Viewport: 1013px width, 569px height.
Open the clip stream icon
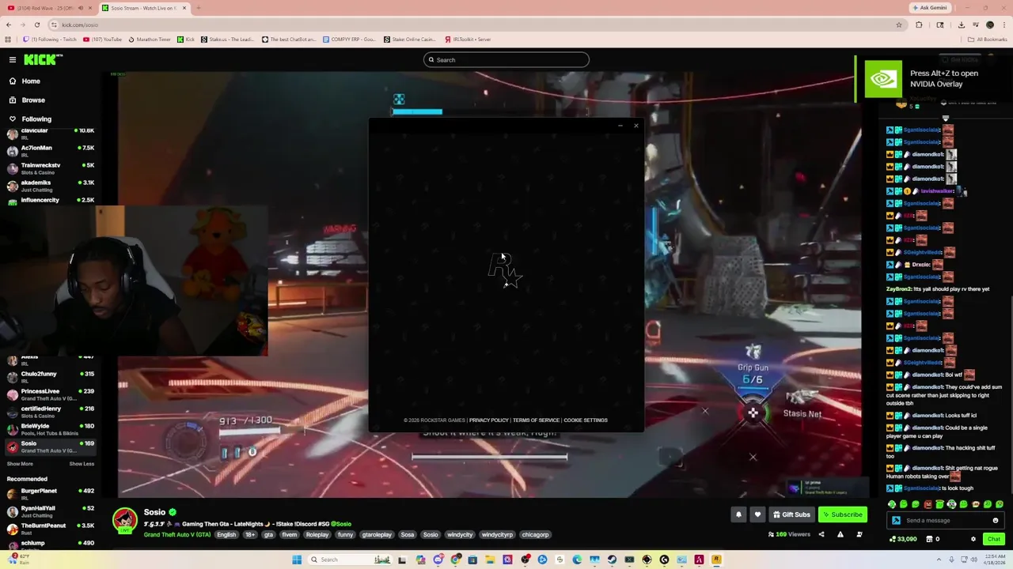pos(859,535)
